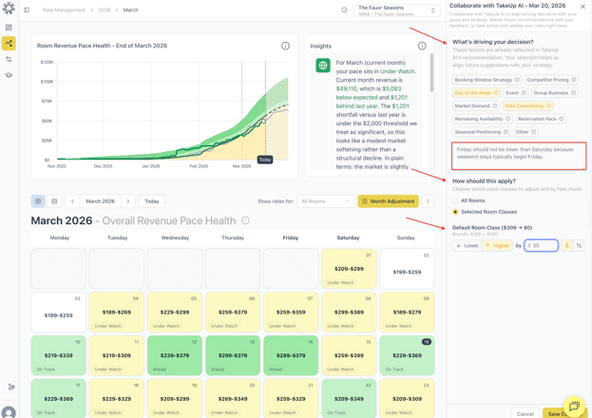Screen dimensions: 592x418
Task: Open the chat support bubble
Action: [x=574, y=407]
